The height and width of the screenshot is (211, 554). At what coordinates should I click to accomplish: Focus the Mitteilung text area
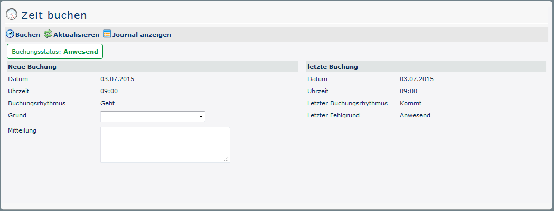[x=165, y=144]
